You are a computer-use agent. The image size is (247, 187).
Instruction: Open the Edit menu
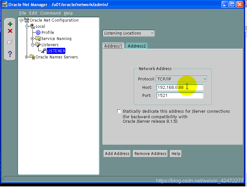pyautogui.click(x=33, y=13)
